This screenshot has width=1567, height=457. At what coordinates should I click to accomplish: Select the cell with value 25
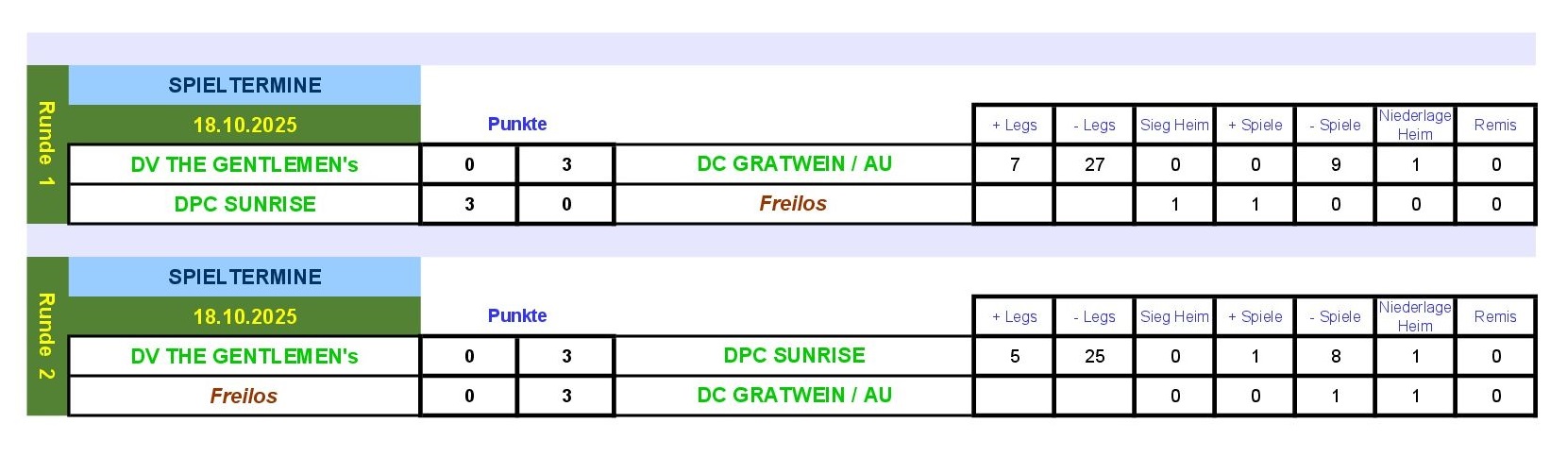(x=1094, y=356)
